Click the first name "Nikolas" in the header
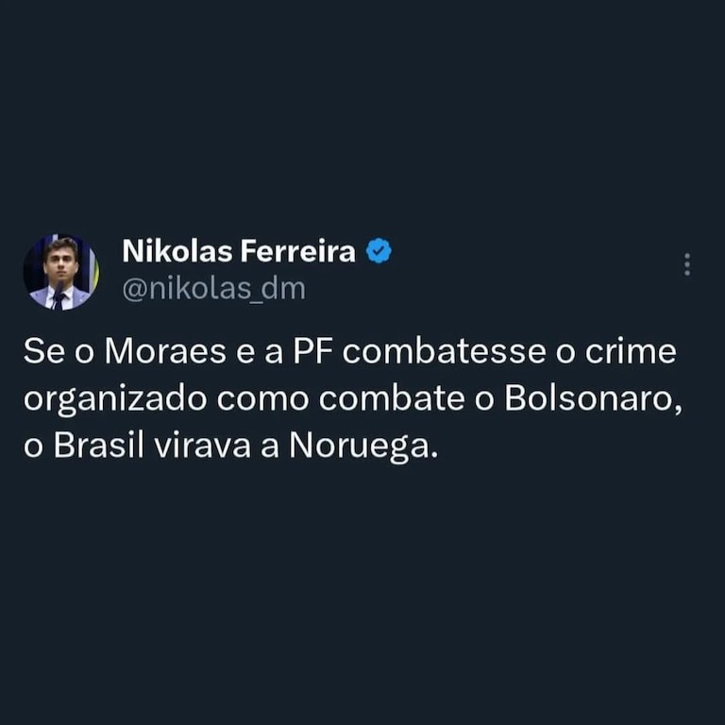This screenshot has width=725, height=725. (x=177, y=252)
